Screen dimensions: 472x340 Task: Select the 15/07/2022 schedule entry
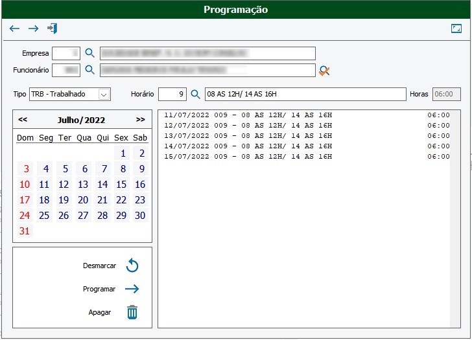pos(305,157)
